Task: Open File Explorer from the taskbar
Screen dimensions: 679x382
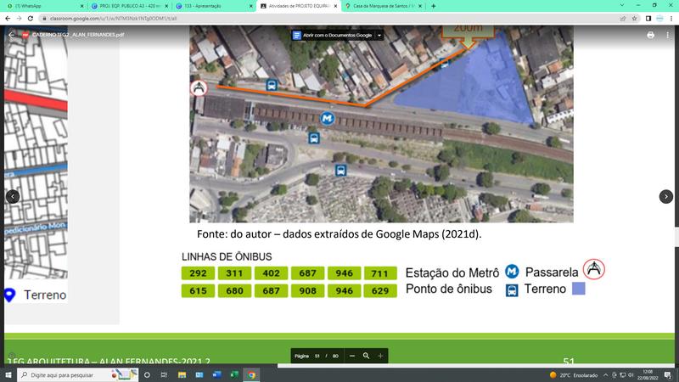Action: tap(182, 375)
